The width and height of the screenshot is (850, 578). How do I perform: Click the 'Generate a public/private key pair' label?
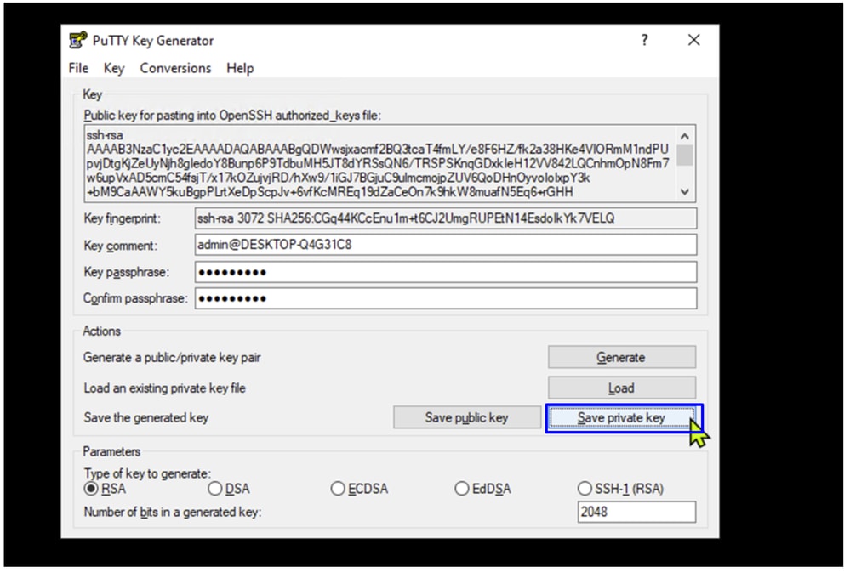172,358
